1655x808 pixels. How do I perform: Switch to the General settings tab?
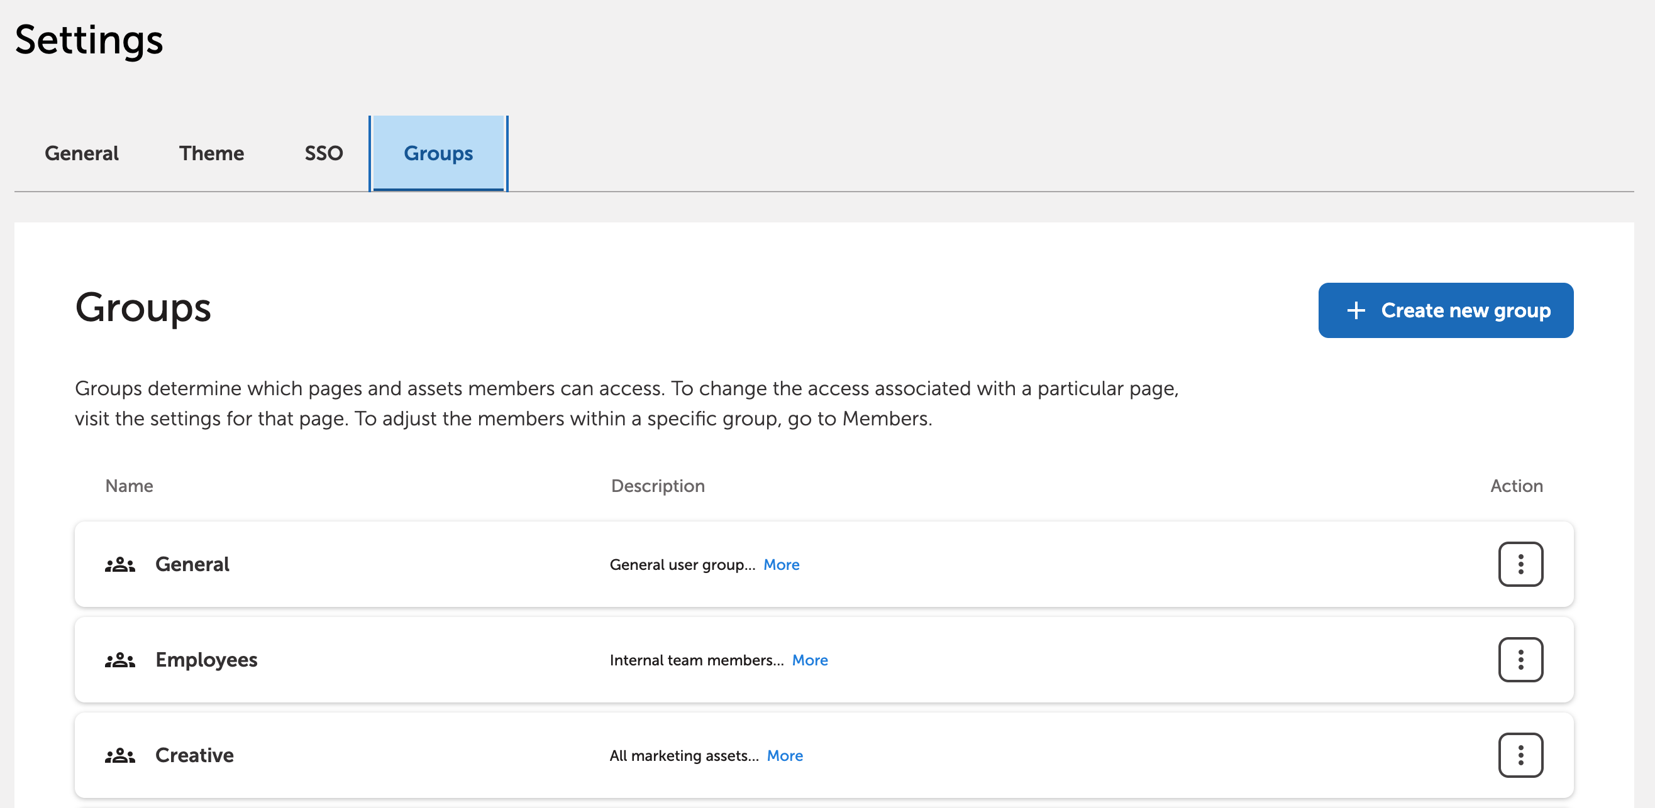[82, 153]
